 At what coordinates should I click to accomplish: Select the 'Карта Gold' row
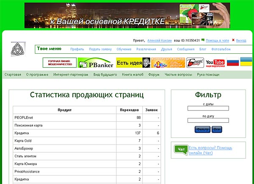[x=87, y=141]
